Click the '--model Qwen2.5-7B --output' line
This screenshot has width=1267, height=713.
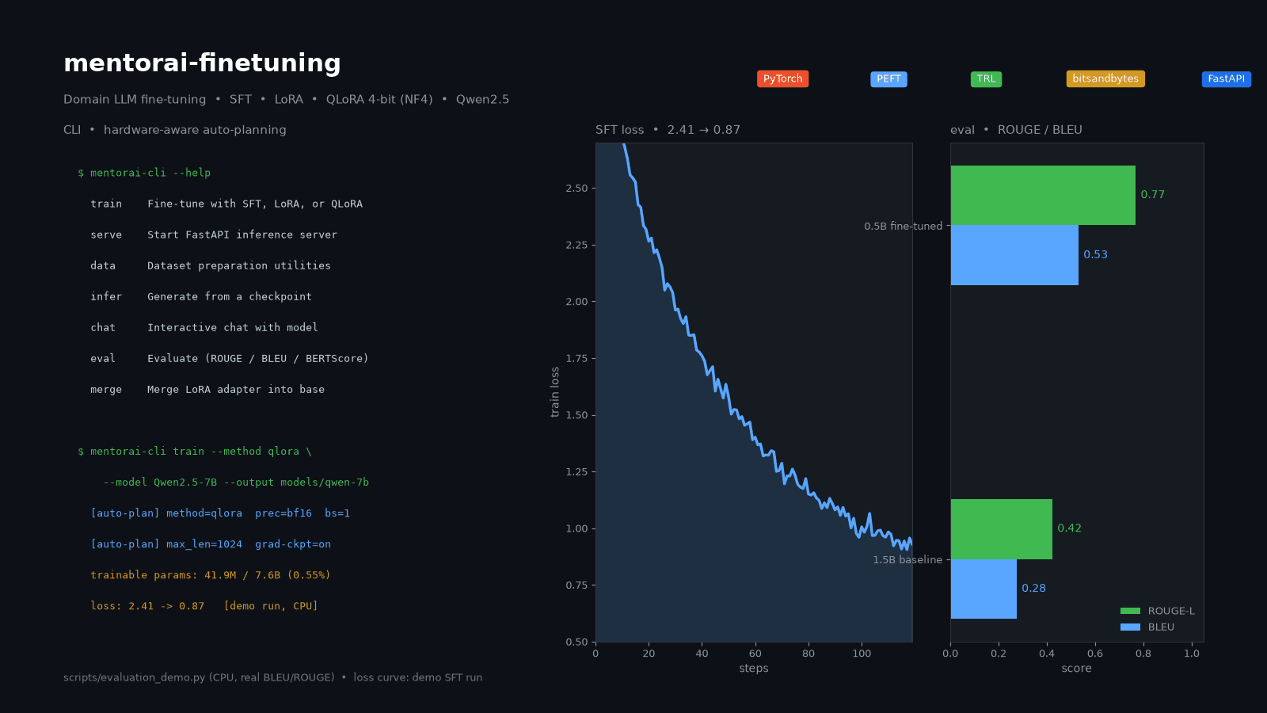(236, 482)
